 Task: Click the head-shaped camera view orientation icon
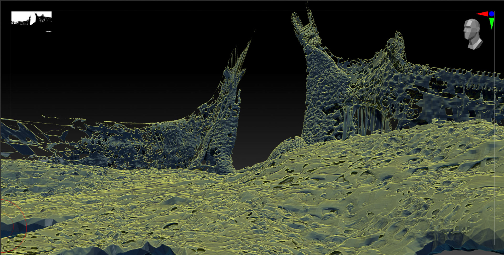tap(473, 34)
